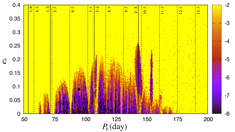Screen dimensions: 235x132
Task: Click the yellow top of the colorbar
Action: pyautogui.click(x=217, y=8)
